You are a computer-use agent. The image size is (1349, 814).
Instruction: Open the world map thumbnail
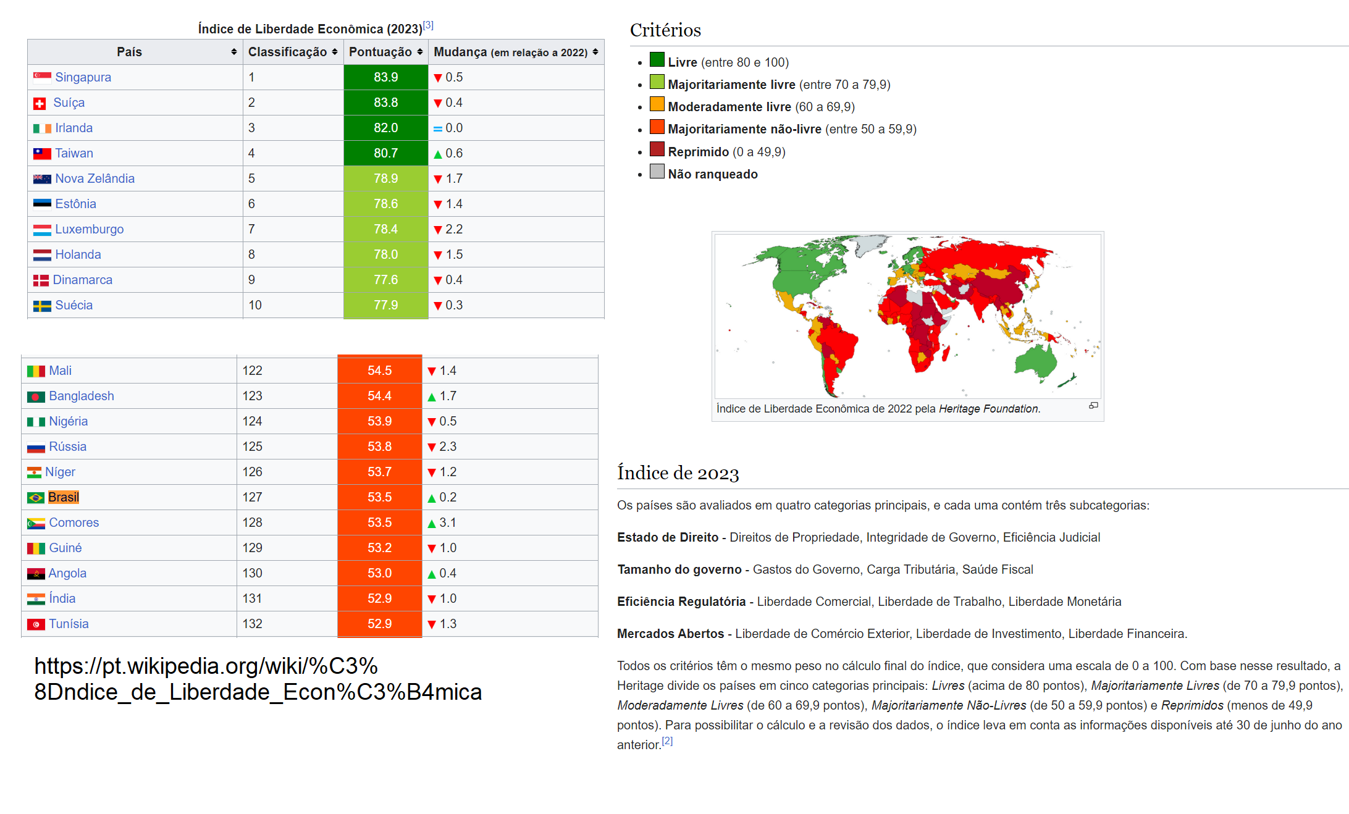point(907,316)
